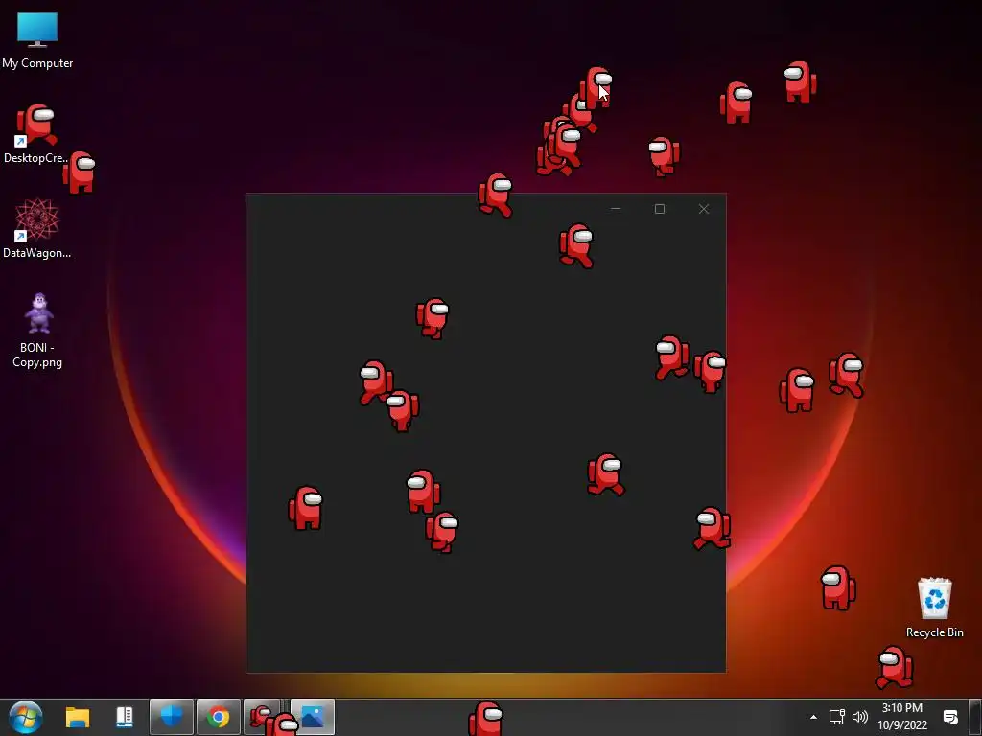982x736 pixels.
Task: Open the network status tray icon
Action: pyautogui.click(x=836, y=717)
